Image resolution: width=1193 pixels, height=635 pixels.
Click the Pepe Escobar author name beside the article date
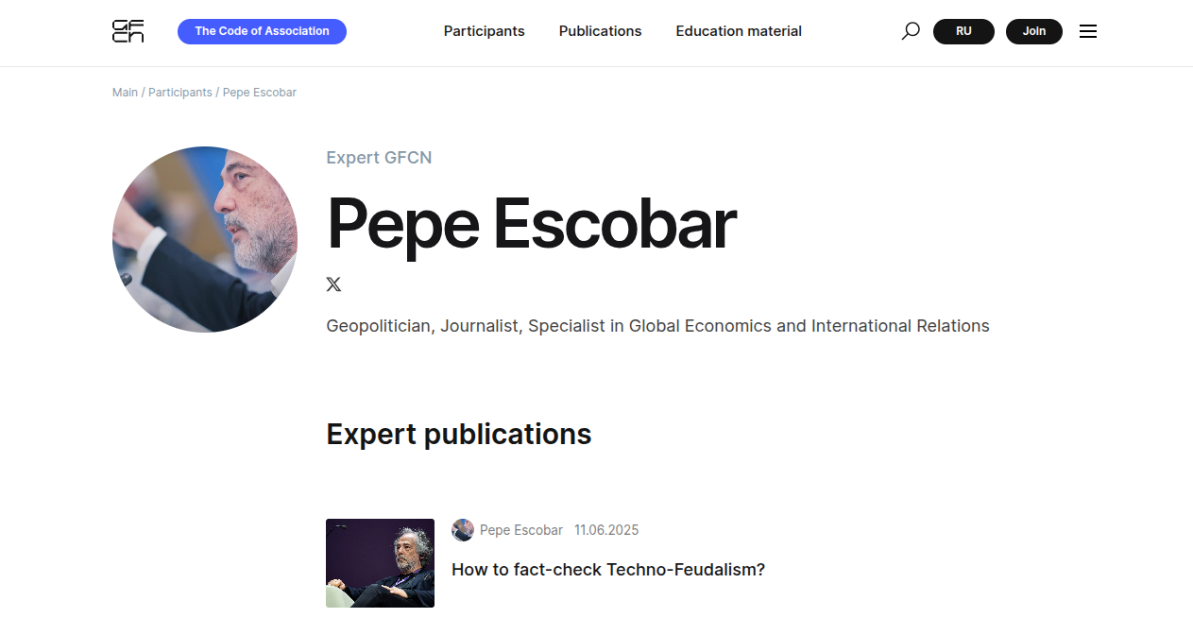pos(521,530)
